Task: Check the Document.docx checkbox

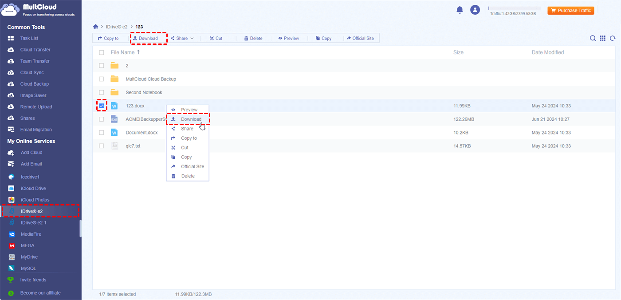Action: pyautogui.click(x=102, y=133)
